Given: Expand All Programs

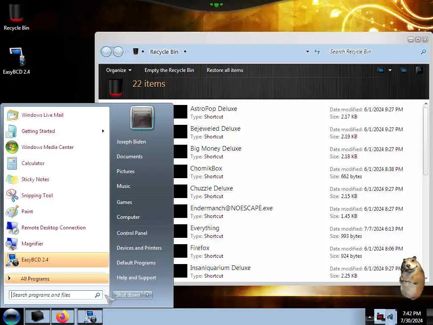Looking at the screenshot, I should [57, 278].
